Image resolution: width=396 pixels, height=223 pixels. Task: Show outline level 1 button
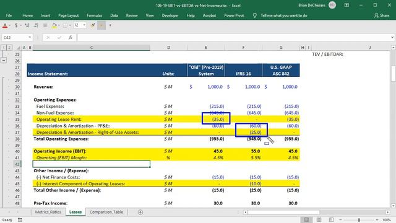(4, 48)
